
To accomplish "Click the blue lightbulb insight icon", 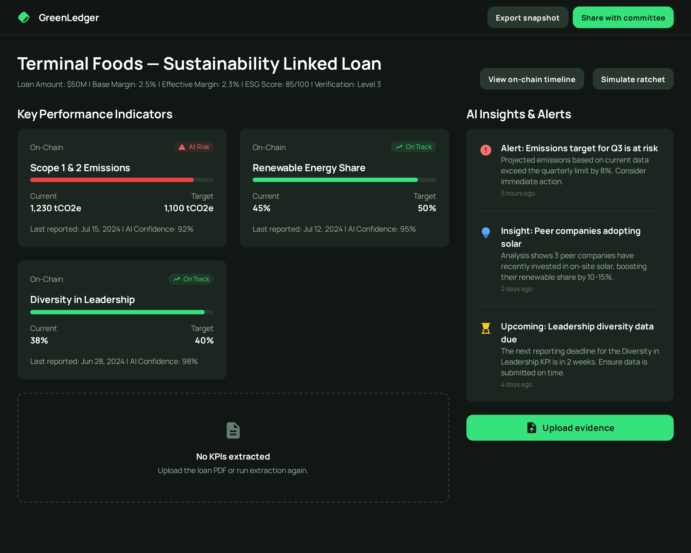I will pyautogui.click(x=486, y=232).
